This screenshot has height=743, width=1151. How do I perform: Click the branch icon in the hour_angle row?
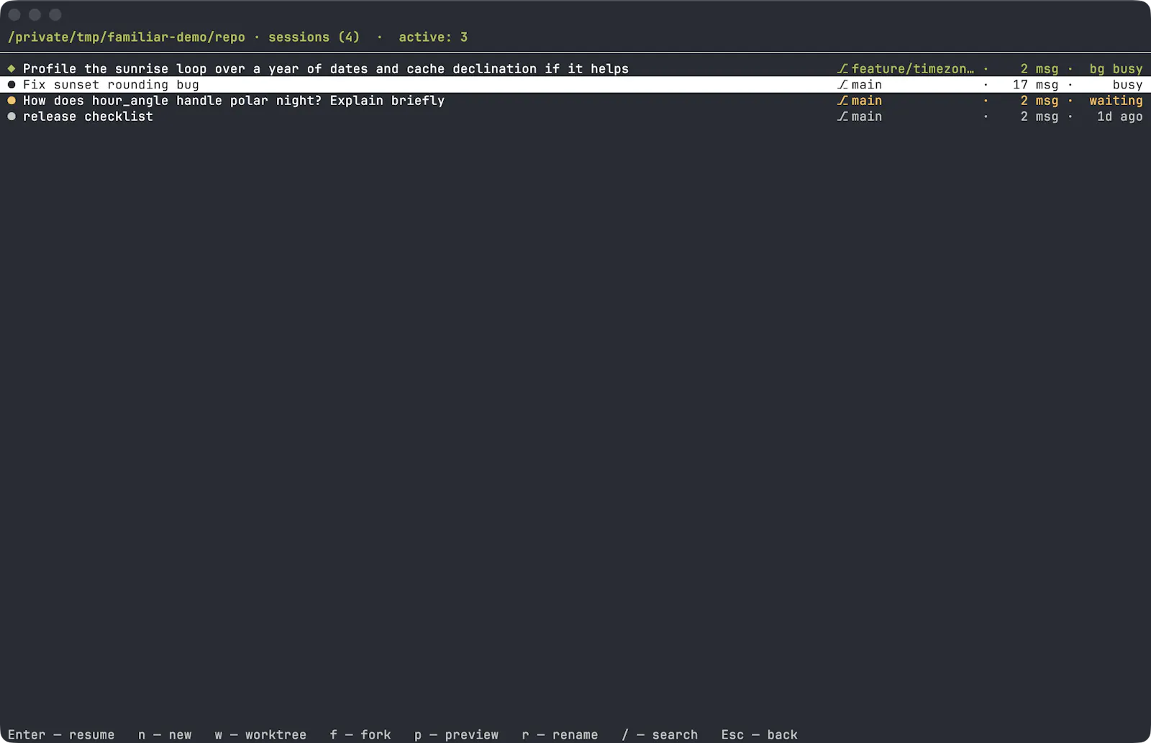pyautogui.click(x=842, y=100)
